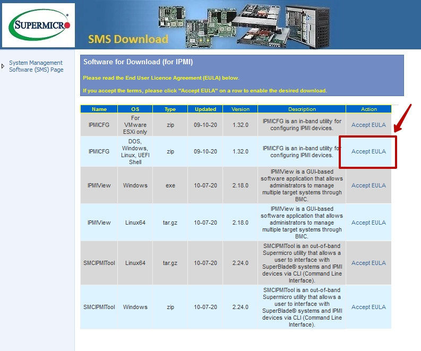Click the Name column header
Viewport: 421px width, 351px height.
click(99, 109)
